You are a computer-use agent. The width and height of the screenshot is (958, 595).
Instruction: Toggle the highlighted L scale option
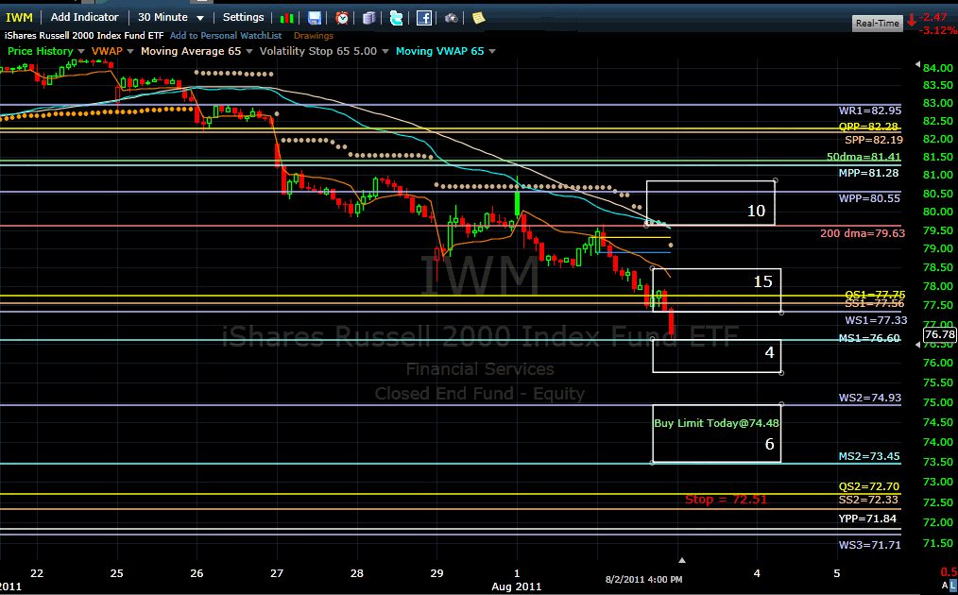point(953,586)
